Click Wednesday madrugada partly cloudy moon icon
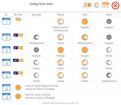The width and height of the screenshot is (121, 105). 37,37
